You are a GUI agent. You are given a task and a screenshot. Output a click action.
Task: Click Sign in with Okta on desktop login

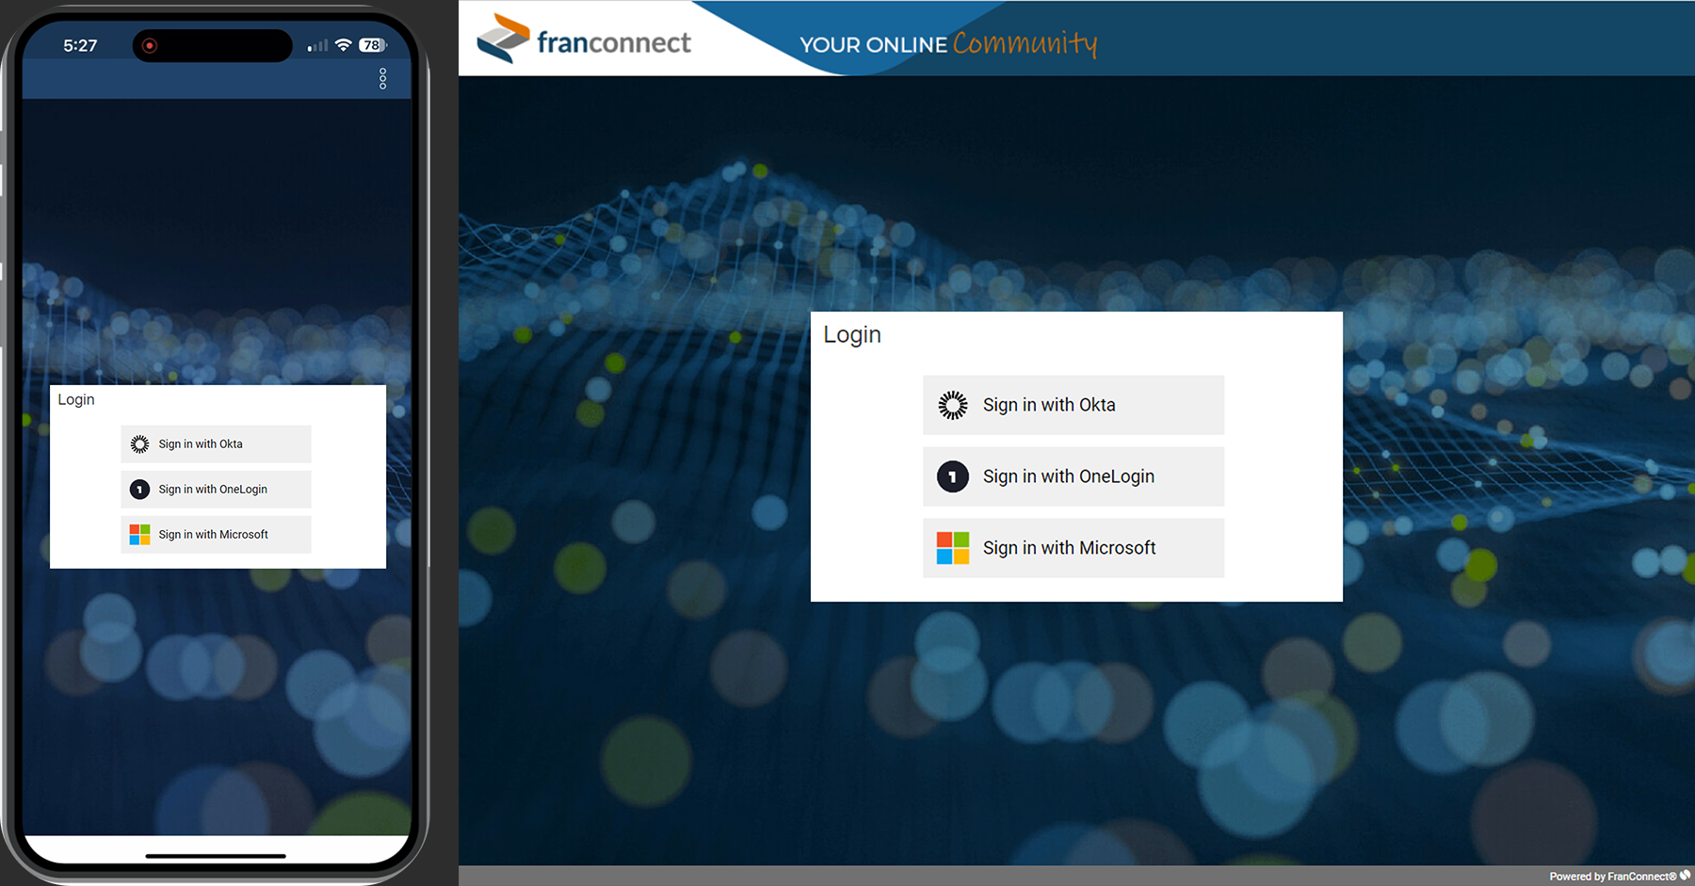[1073, 405]
